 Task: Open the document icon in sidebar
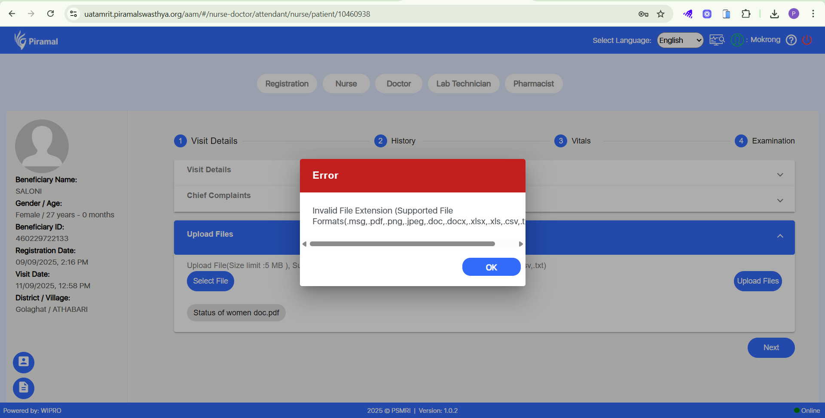coord(24,388)
